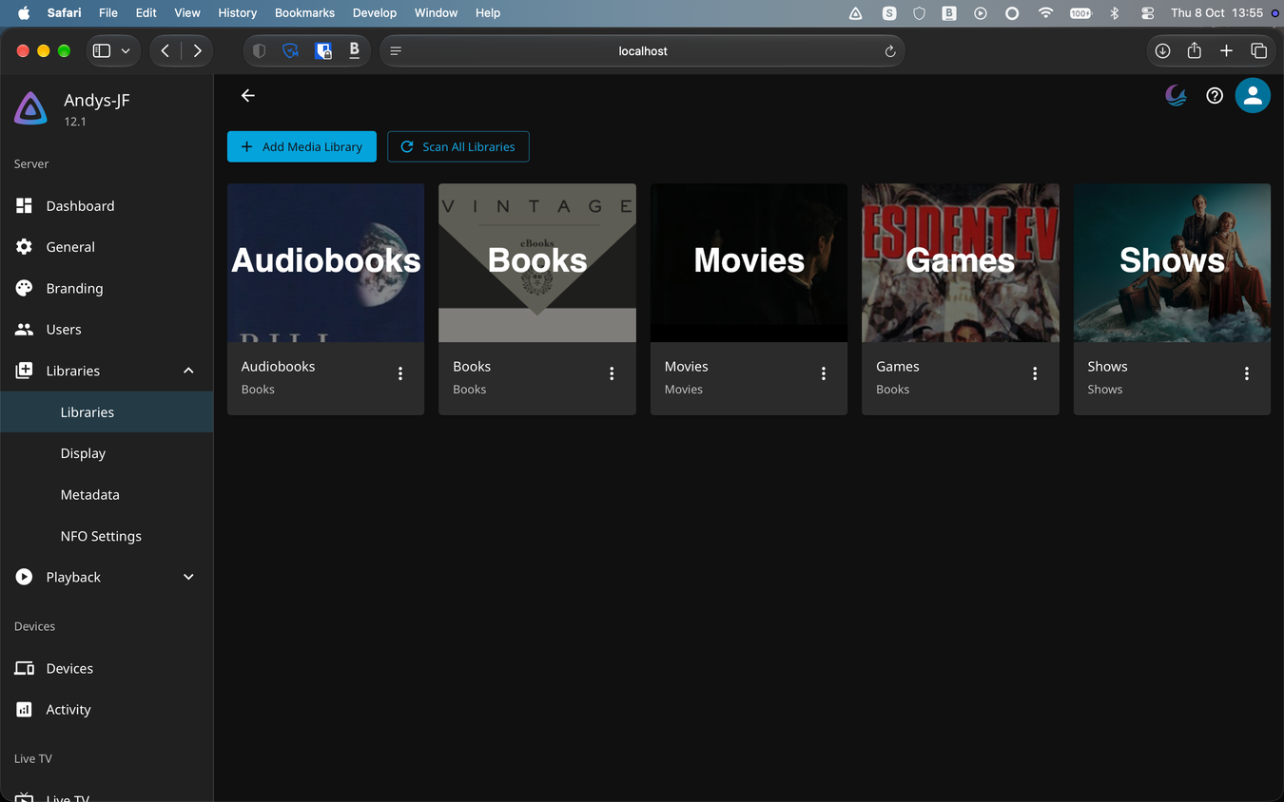This screenshot has height=802, width=1284.
Task: Open Activity in sidebar
Action: coord(107,710)
